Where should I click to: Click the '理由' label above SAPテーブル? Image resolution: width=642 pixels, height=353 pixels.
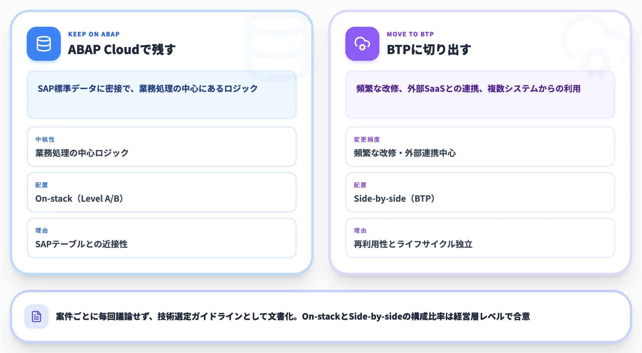(42, 231)
